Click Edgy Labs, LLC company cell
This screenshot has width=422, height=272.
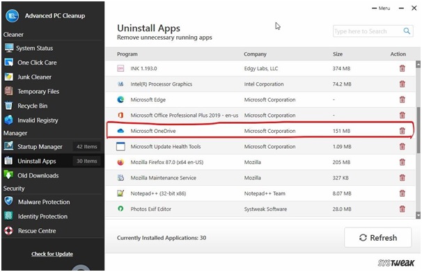coord(261,69)
